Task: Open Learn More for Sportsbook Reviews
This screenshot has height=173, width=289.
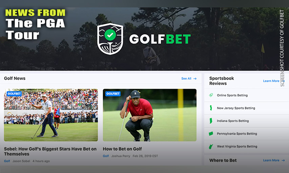Action: 271,81
